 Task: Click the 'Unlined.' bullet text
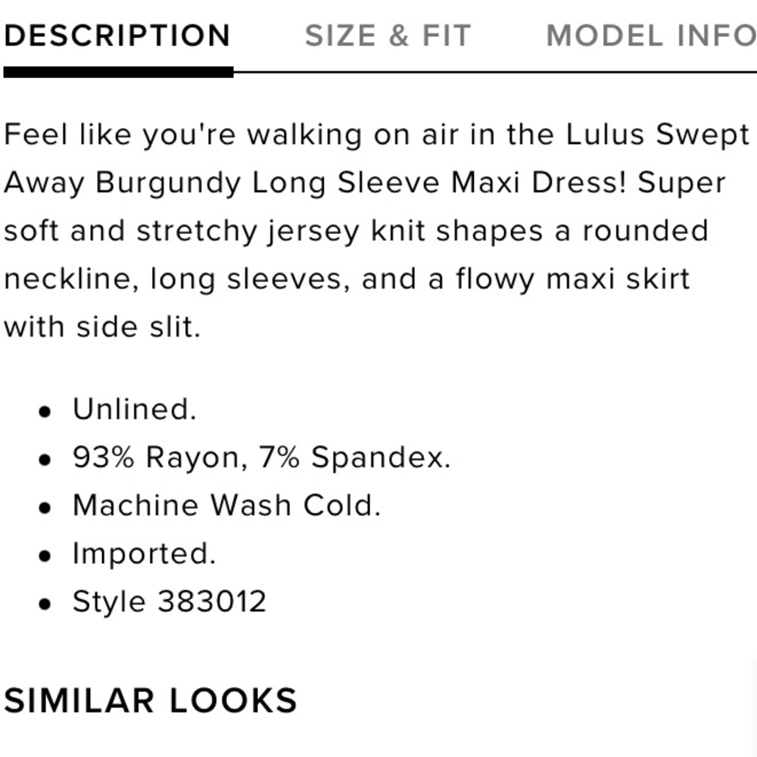pos(134,410)
